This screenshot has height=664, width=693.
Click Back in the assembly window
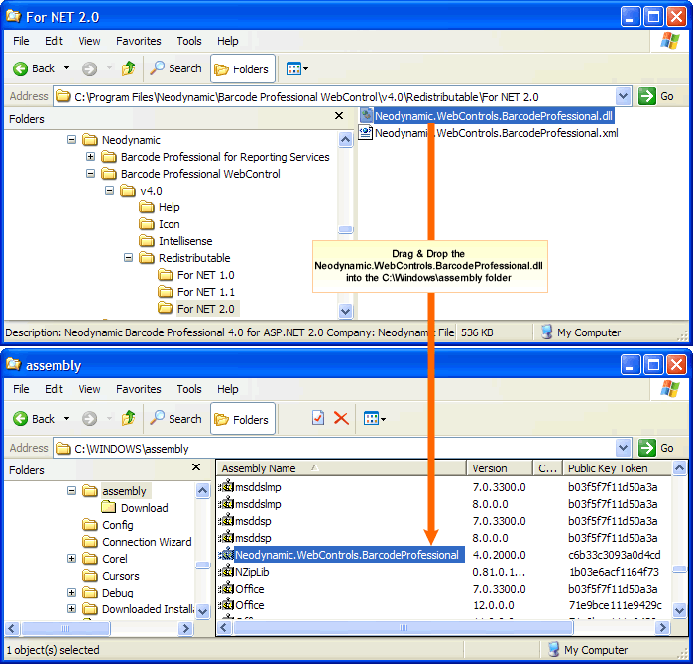pyautogui.click(x=34, y=419)
